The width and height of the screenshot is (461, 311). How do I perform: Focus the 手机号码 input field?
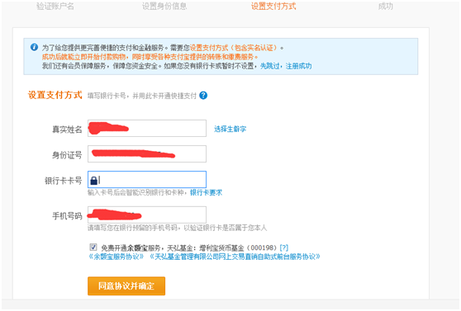pos(147,214)
